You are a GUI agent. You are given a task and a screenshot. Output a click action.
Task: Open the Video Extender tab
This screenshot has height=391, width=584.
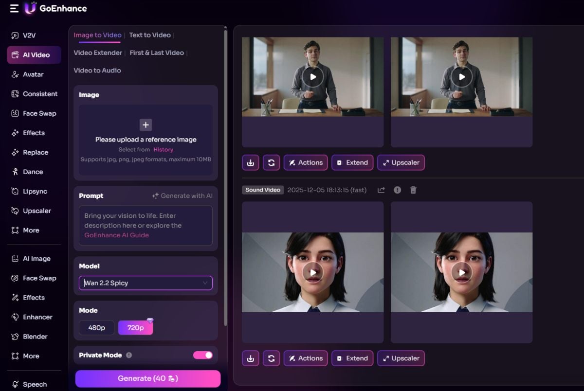click(x=97, y=53)
